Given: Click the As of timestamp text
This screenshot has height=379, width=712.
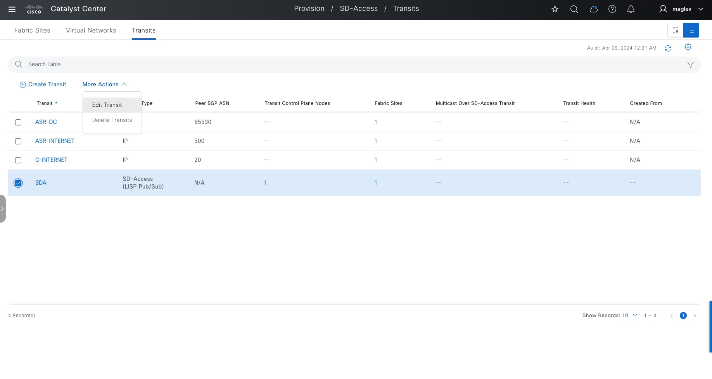Looking at the screenshot, I should point(622,48).
